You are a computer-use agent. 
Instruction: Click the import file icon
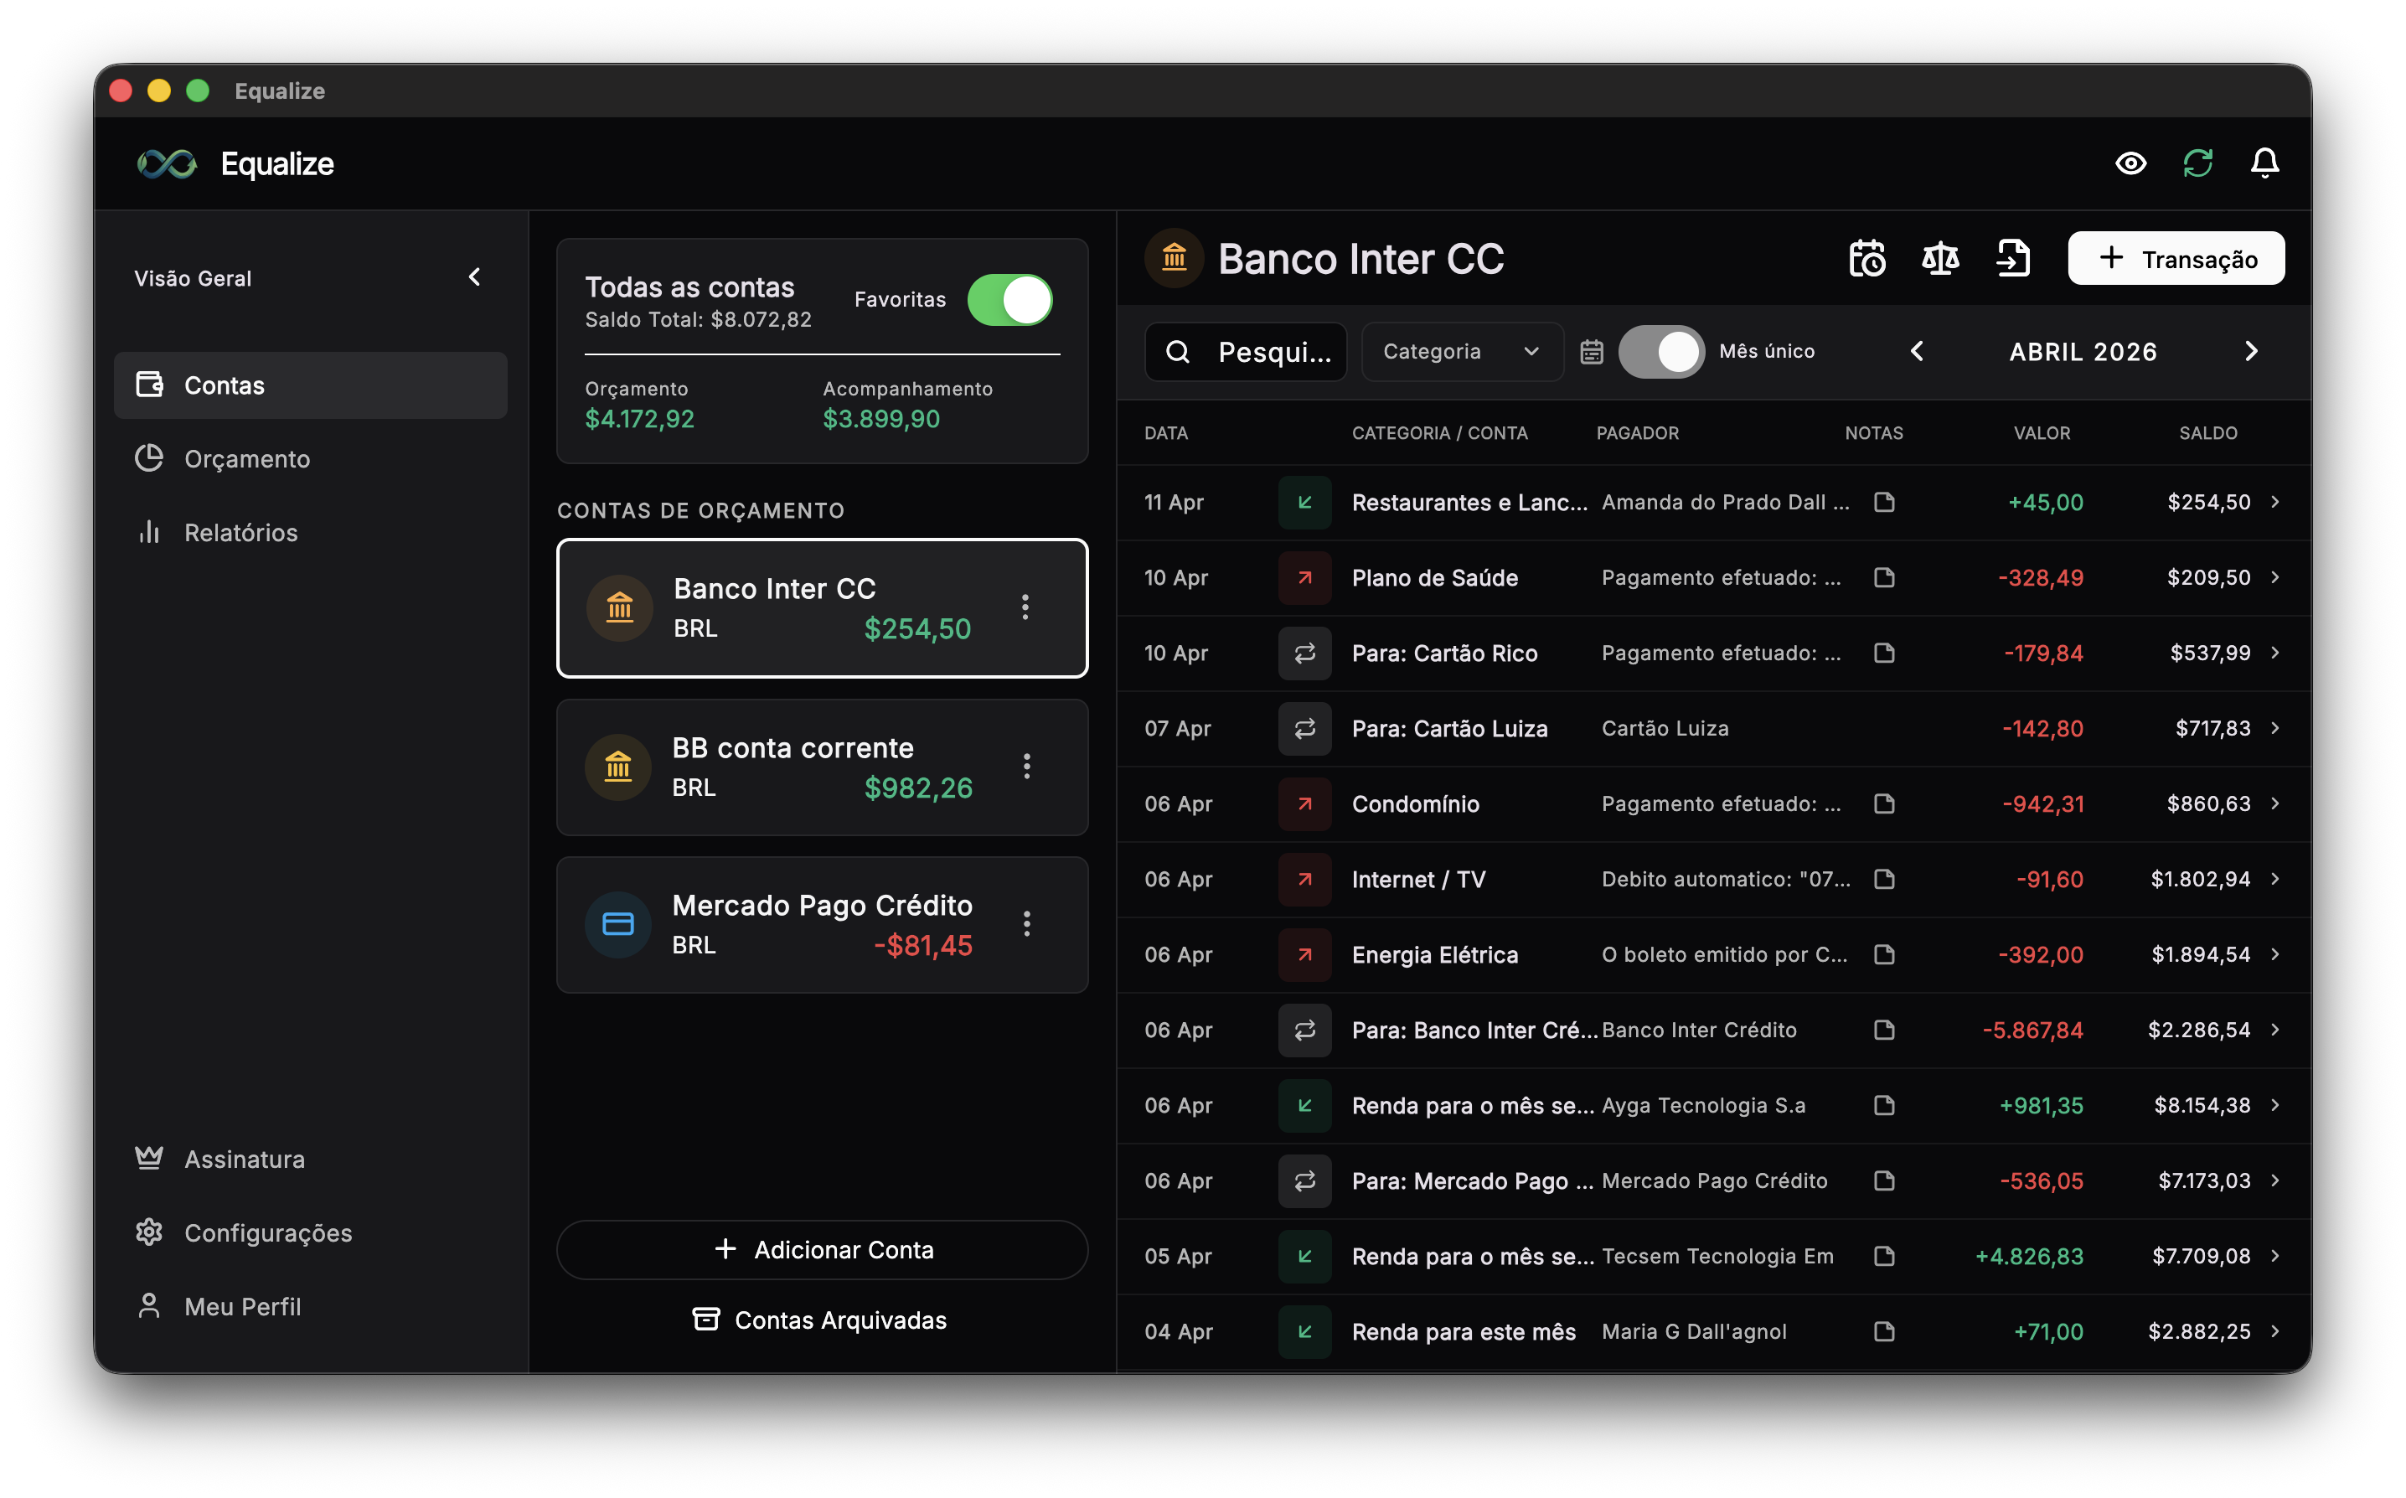2011,259
